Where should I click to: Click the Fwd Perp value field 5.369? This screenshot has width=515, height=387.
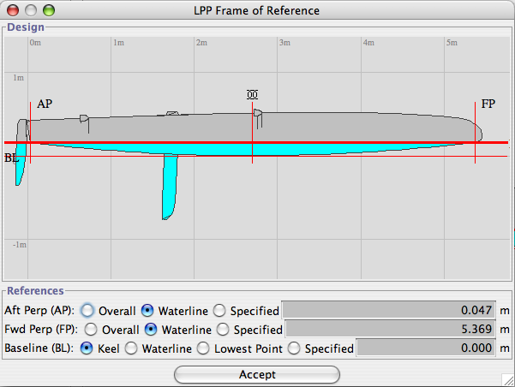click(x=391, y=329)
